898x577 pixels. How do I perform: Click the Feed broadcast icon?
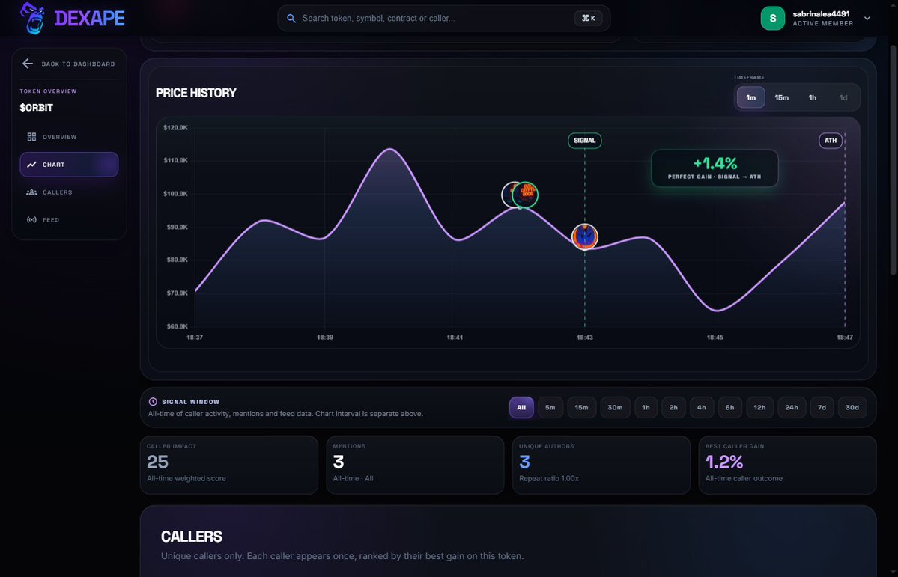(x=31, y=219)
